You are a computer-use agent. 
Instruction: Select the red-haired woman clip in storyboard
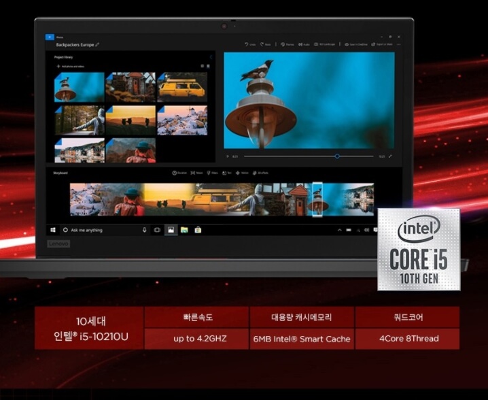[x=130, y=199]
